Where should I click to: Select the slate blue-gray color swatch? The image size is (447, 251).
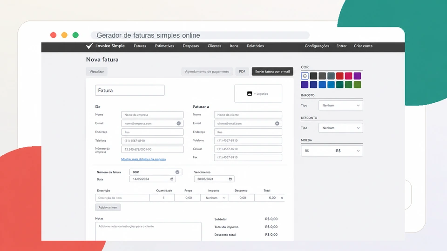(331, 76)
